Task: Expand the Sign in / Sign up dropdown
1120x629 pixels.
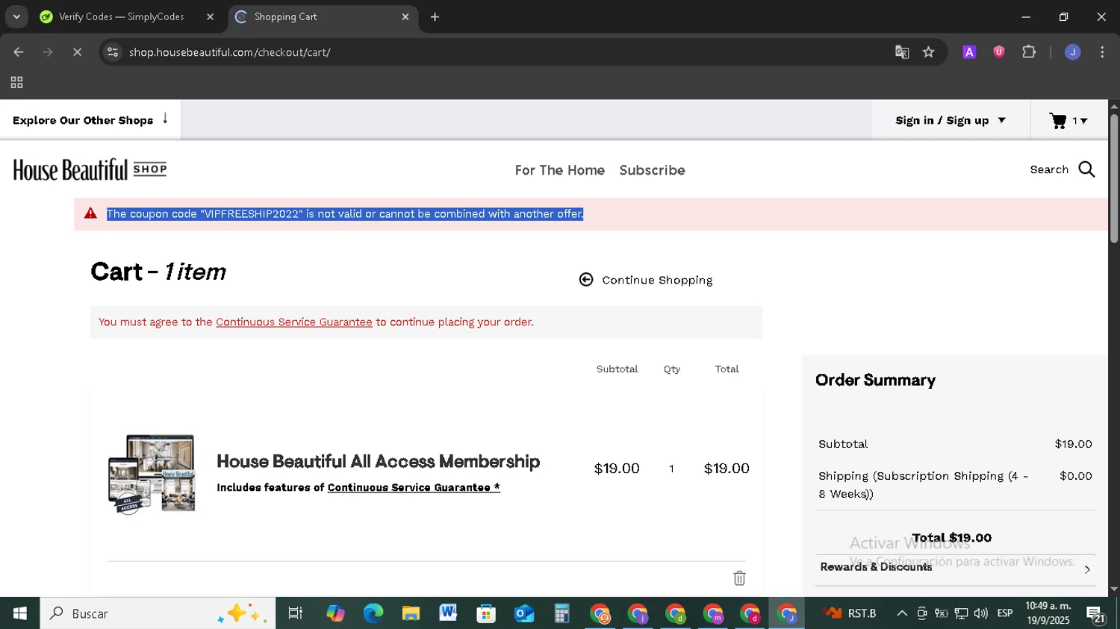Action: tap(951, 120)
